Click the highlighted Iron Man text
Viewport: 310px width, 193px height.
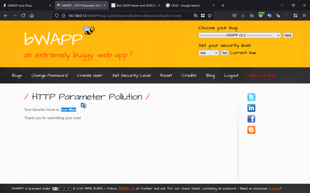[68, 110]
